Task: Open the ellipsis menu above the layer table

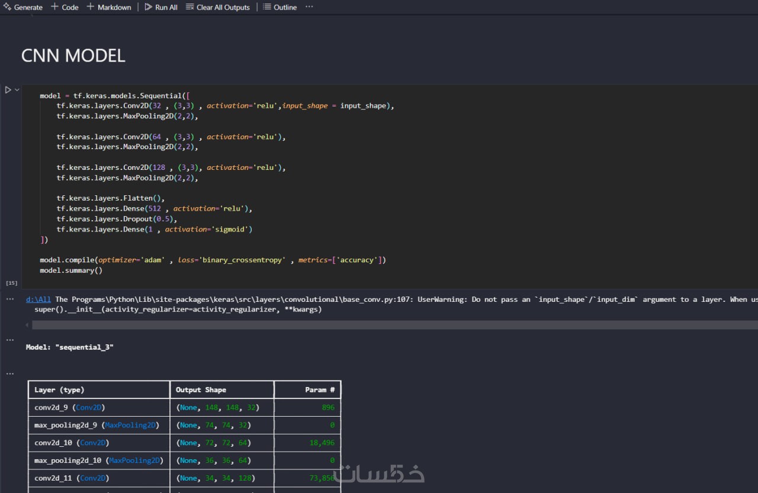Action: tap(9, 373)
